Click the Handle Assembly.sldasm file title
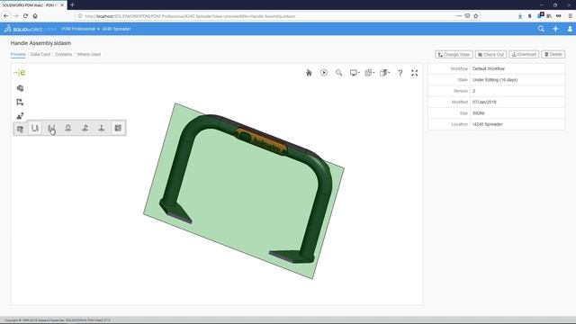 [x=40, y=43]
